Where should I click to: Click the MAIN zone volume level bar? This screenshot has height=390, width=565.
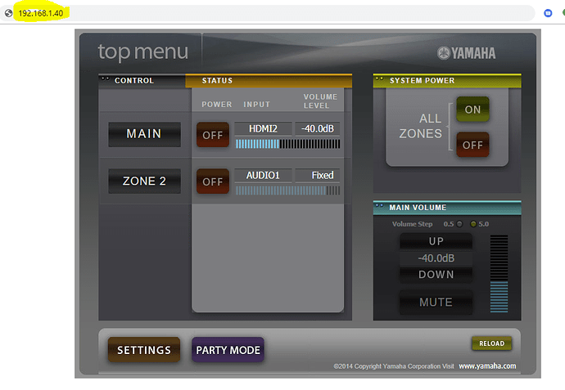287,144
